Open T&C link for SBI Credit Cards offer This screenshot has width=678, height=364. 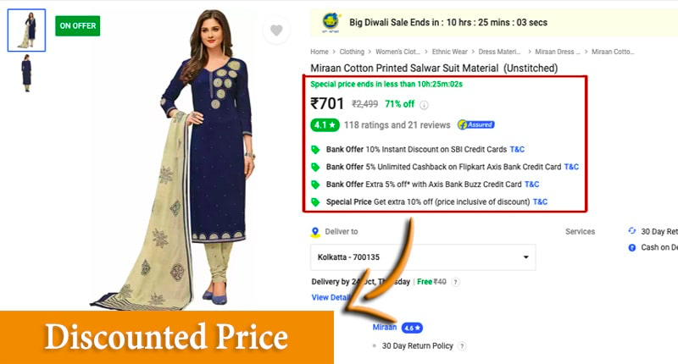pyautogui.click(x=517, y=149)
